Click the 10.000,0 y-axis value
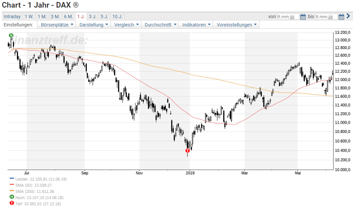Image resolution: width=353 pixels, height=208 pixels. coord(342,170)
